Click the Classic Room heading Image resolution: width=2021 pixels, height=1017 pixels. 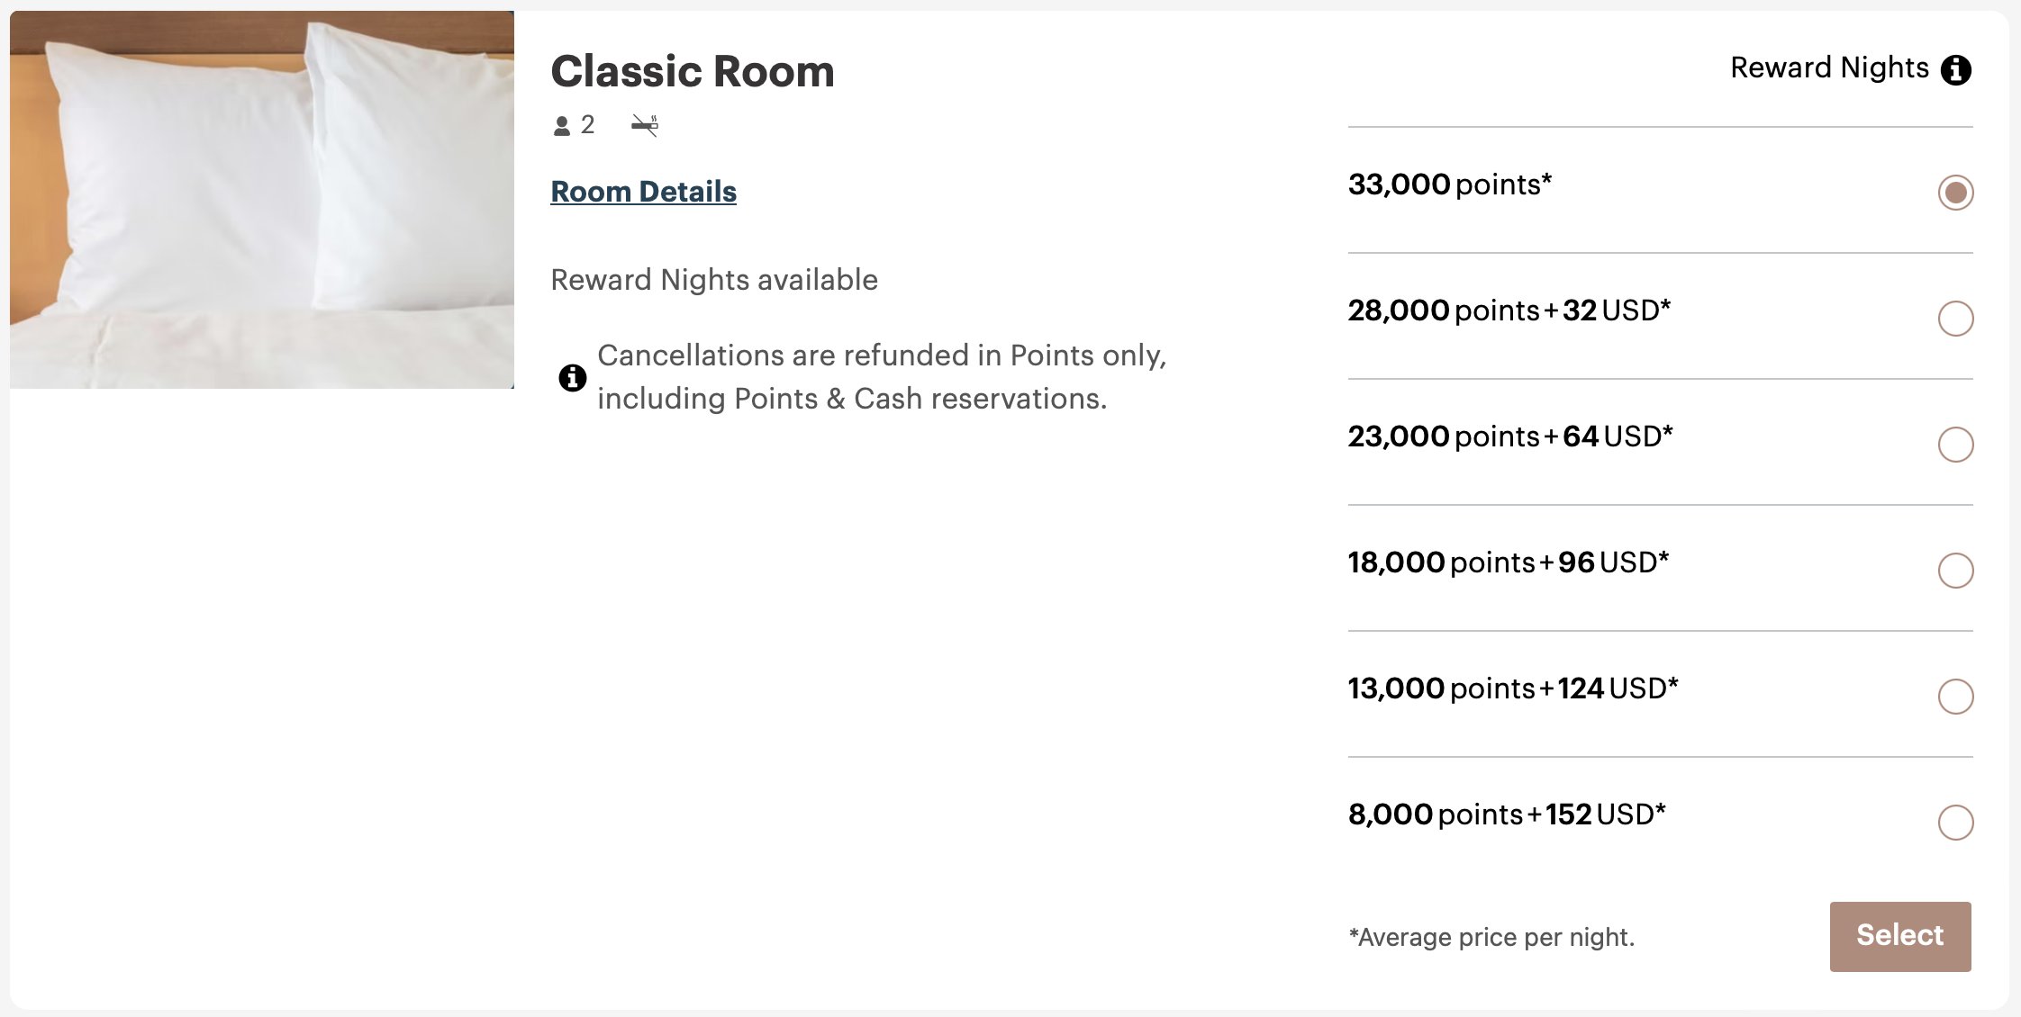click(x=693, y=71)
